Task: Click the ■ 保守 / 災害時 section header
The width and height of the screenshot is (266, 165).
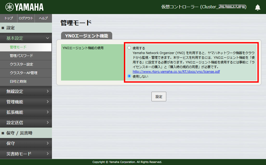Action: 26,133
